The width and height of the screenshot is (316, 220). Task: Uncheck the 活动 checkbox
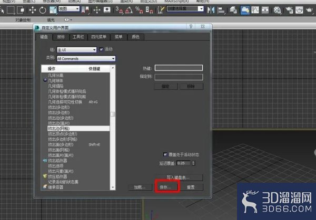101,49
